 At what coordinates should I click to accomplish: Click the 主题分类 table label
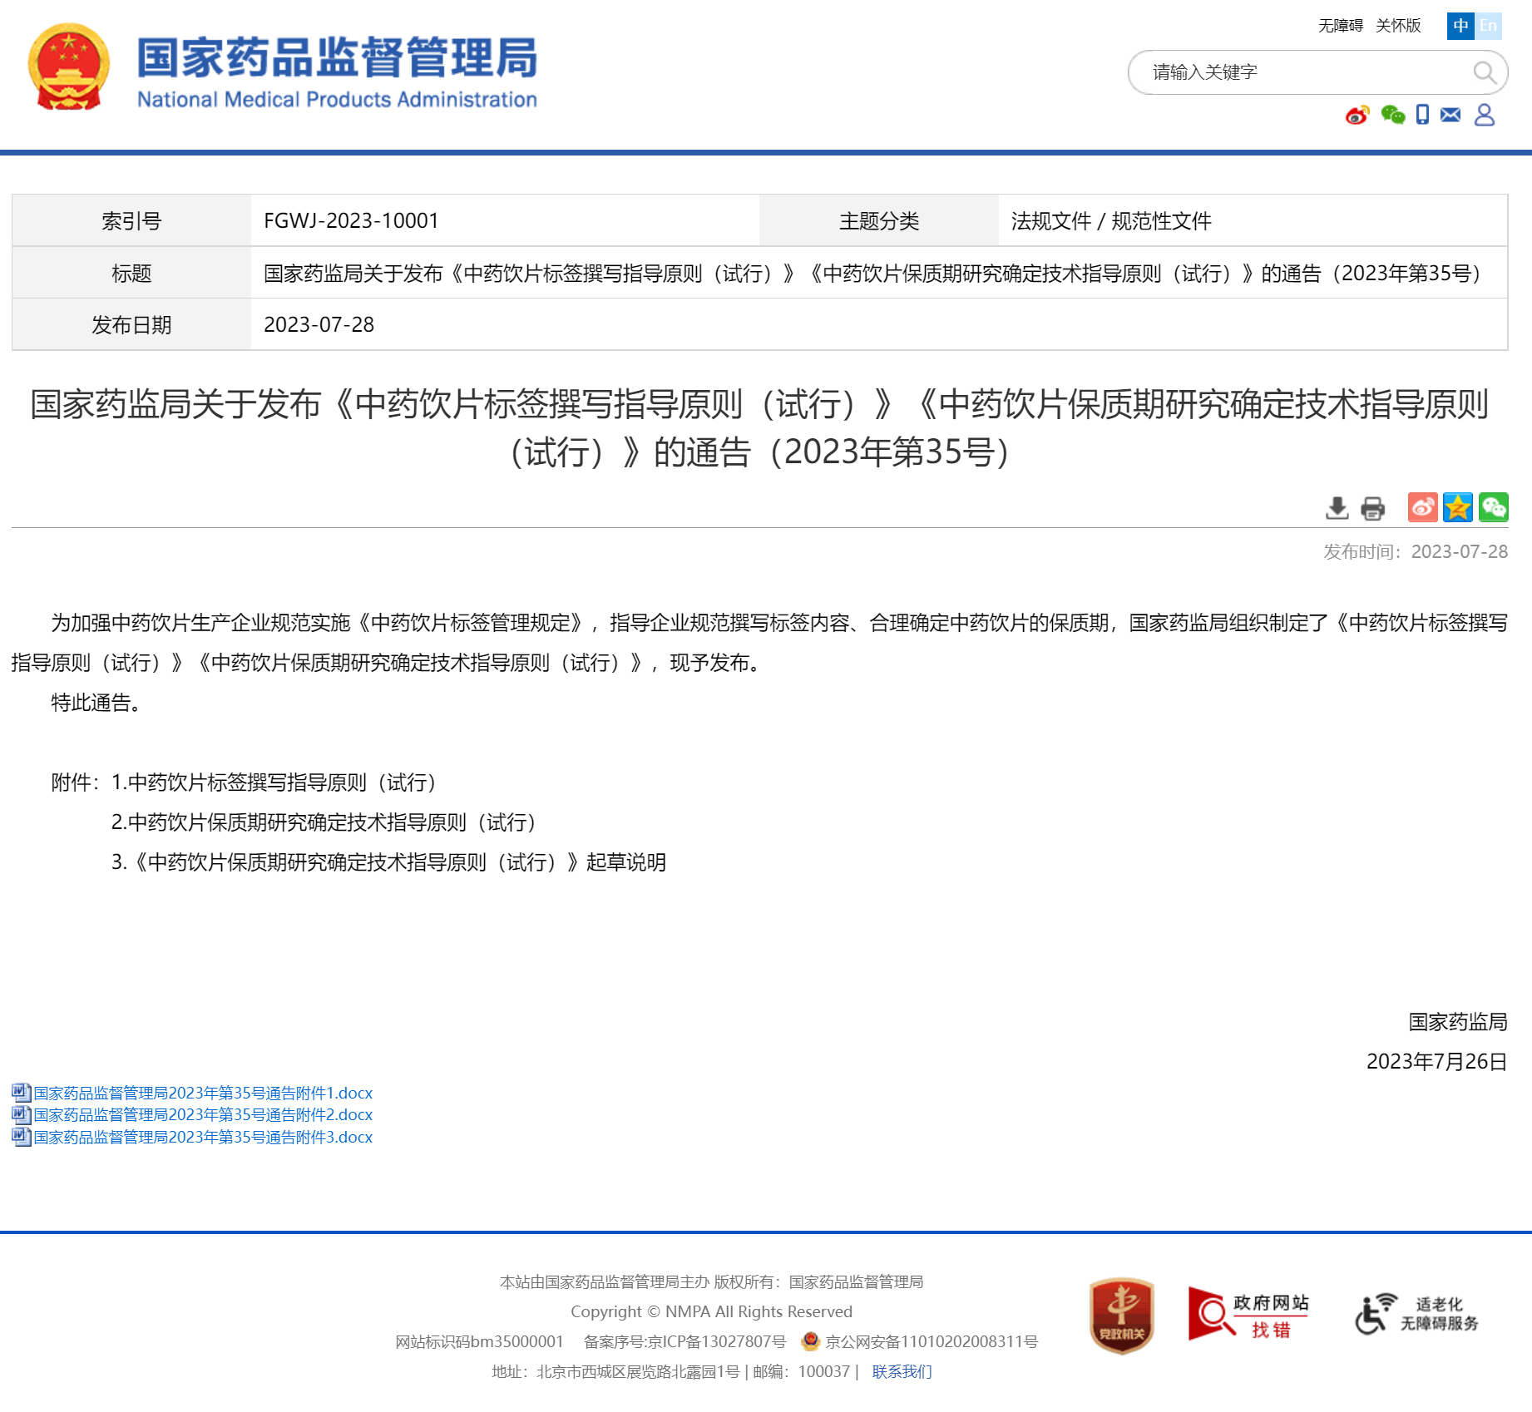pyautogui.click(x=879, y=220)
